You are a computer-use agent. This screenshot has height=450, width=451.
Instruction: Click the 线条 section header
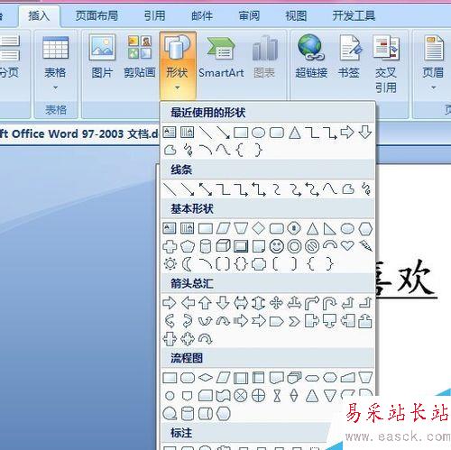pyautogui.click(x=181, y=170)
